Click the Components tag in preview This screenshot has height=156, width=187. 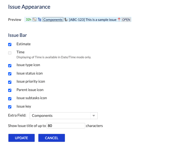[x=53, y=20]
